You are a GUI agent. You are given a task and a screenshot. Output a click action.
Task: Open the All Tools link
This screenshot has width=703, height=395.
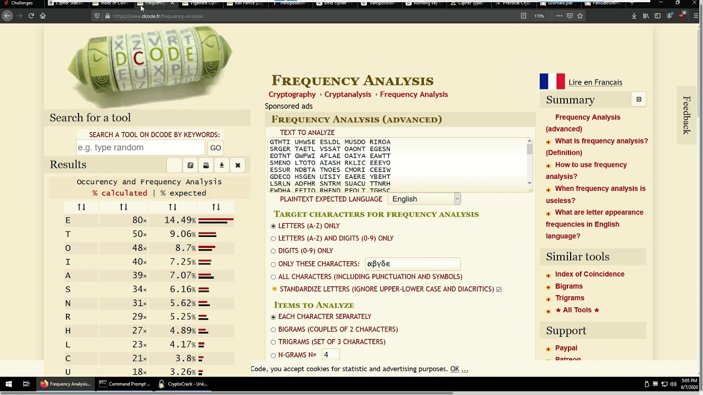[577, 310]
